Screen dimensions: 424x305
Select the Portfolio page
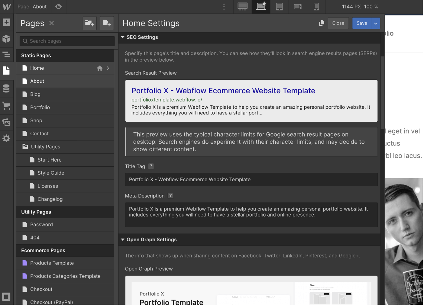(65, 108)
